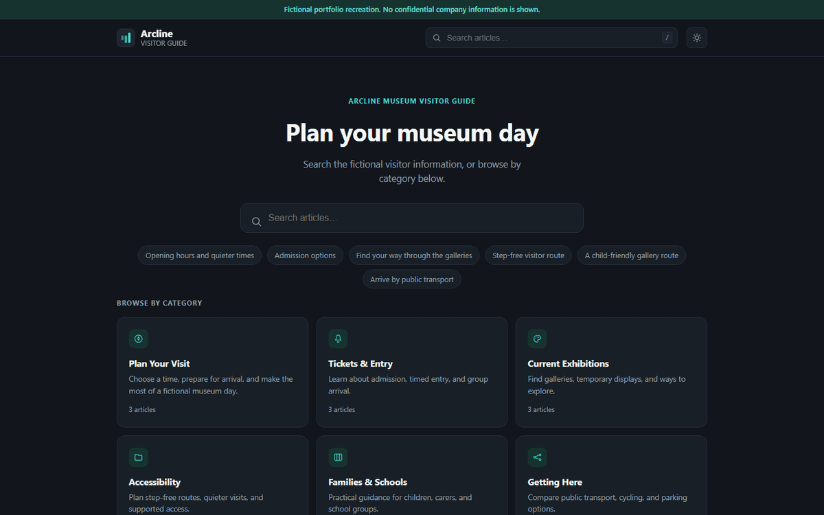This screenshot has height=515, width=824.
Task: Click the Search the fictional visitor information subtitle
Action: click(412, 172)
